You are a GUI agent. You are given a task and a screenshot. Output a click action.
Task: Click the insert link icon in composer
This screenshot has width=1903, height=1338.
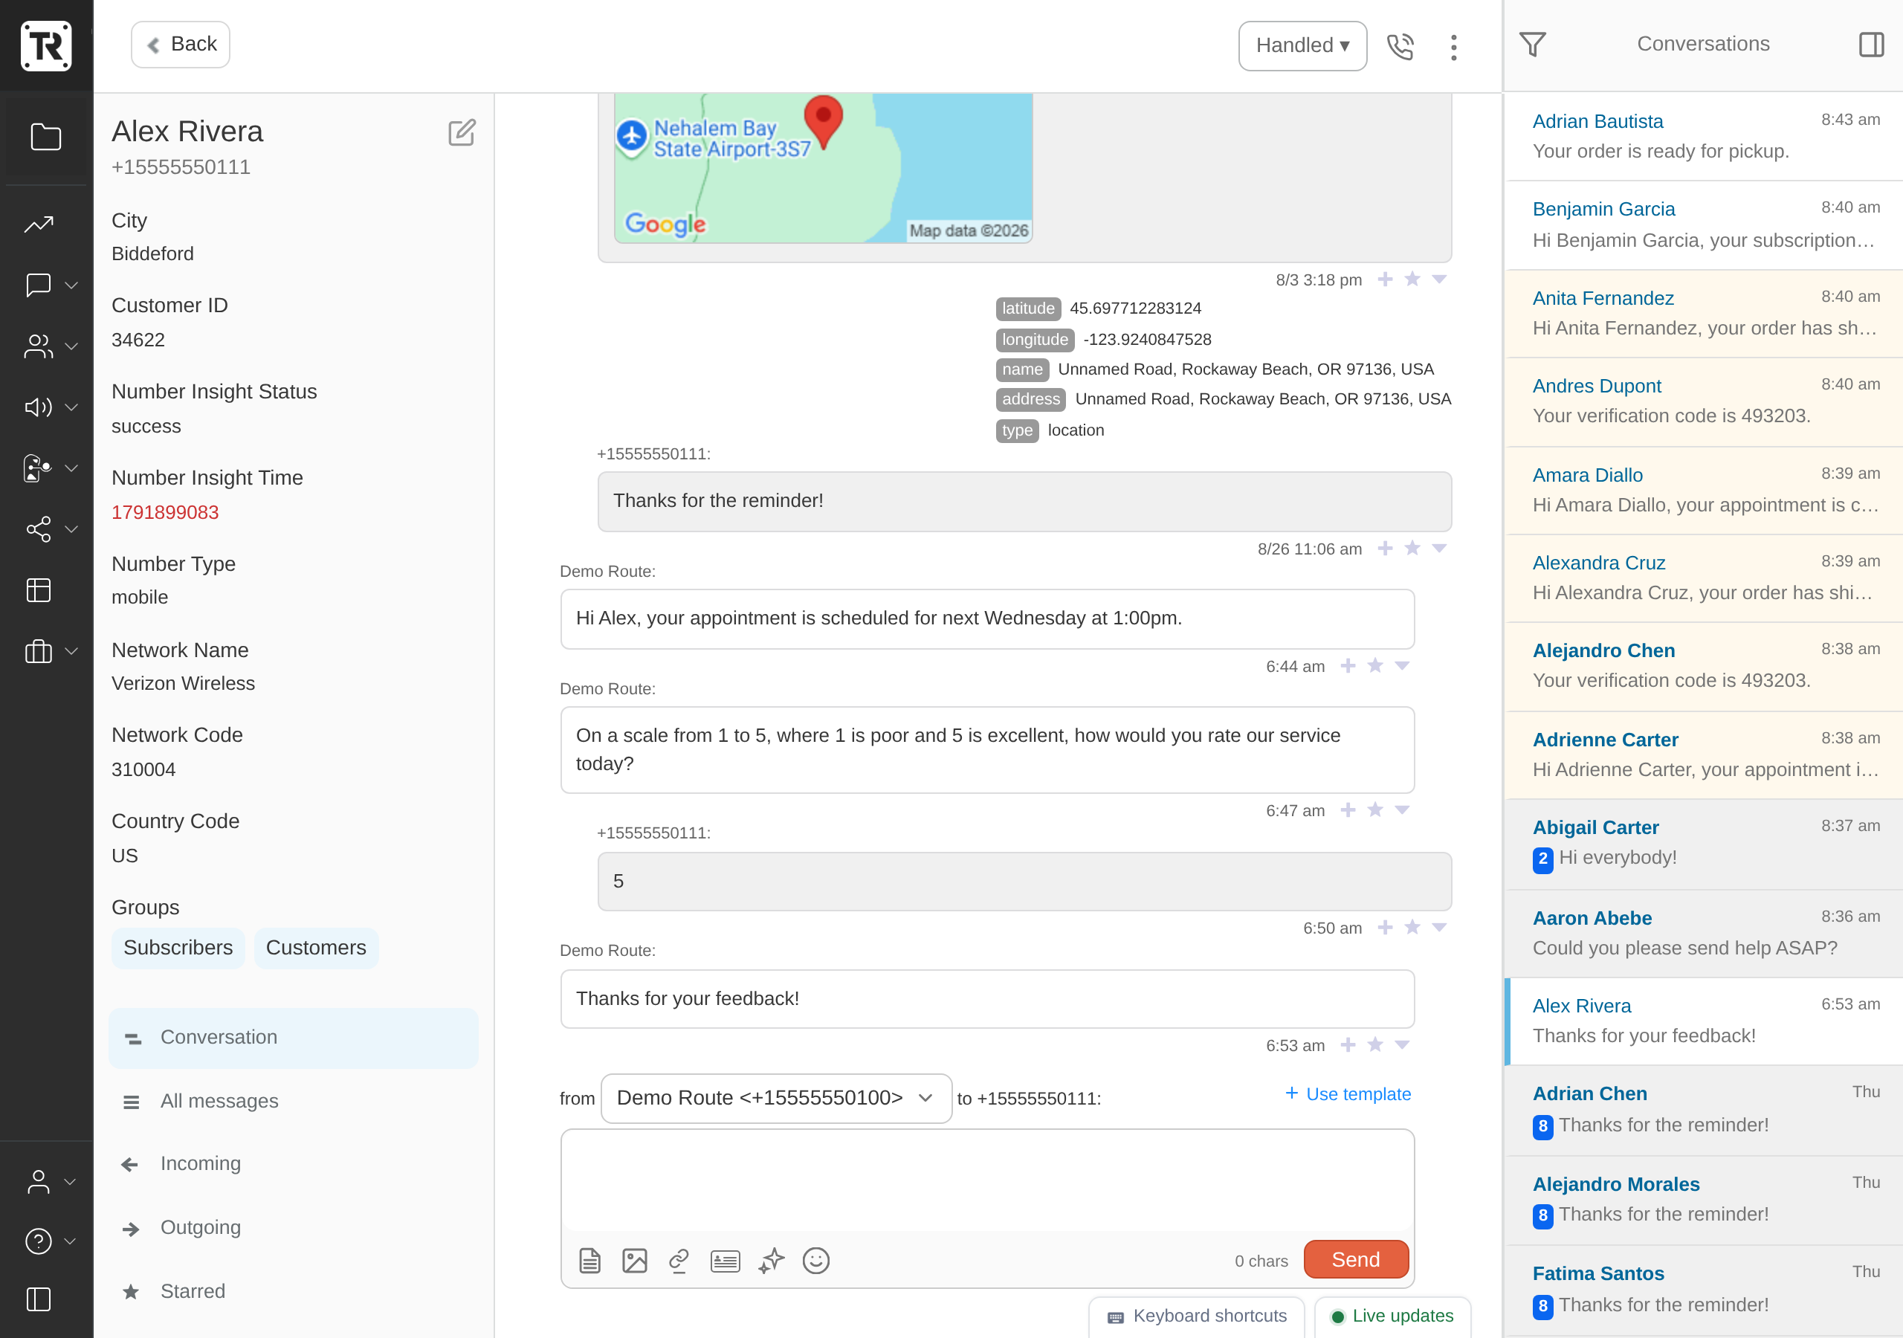679,1261
